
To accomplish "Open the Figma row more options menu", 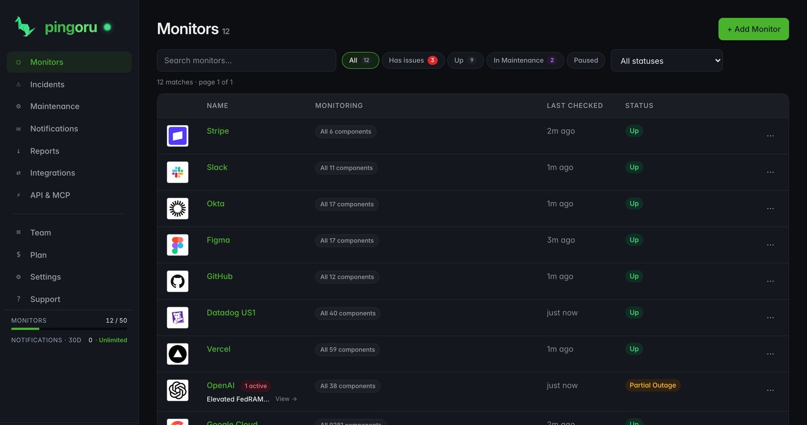I will pos(770,245).
